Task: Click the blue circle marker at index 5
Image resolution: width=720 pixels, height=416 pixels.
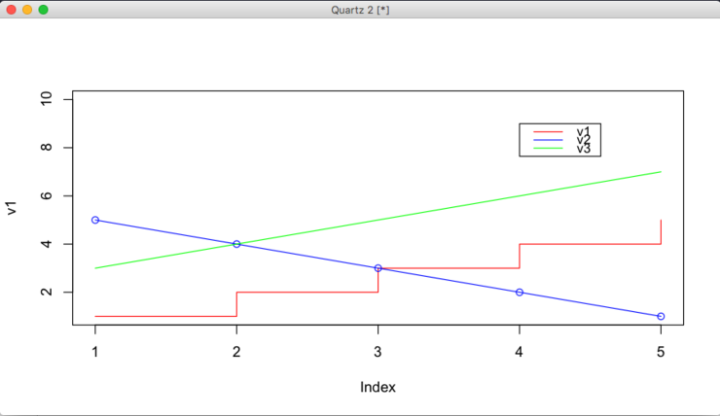Action: (661, 316)
